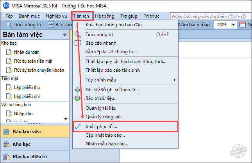Open Lập phiếu thu shortcut
This screenshot has height=163, width=252.
pyautogui.click(x=27, y=87)
